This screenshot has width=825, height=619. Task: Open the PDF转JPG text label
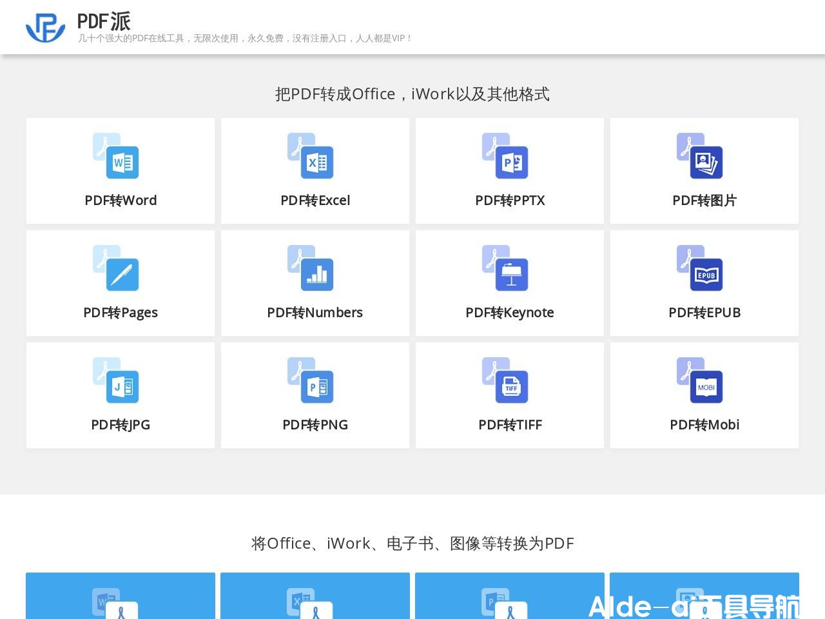click(x=121, y=425)
